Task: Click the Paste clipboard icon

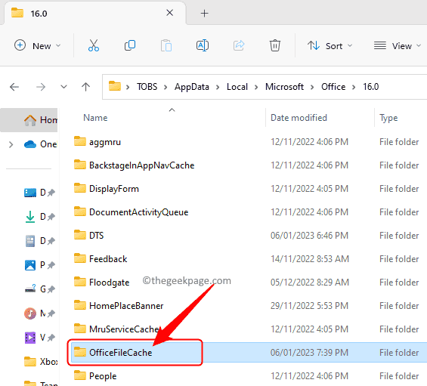Action: coord(166,45)
